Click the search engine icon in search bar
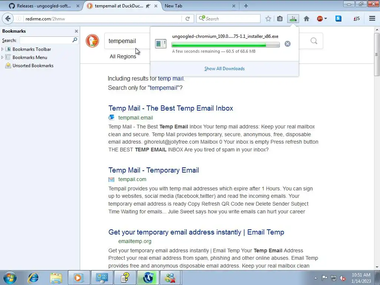 [202, 19]
